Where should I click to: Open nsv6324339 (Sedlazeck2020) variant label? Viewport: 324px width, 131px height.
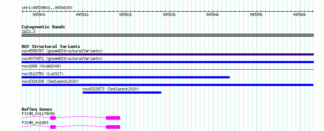[x=50, y=81]
